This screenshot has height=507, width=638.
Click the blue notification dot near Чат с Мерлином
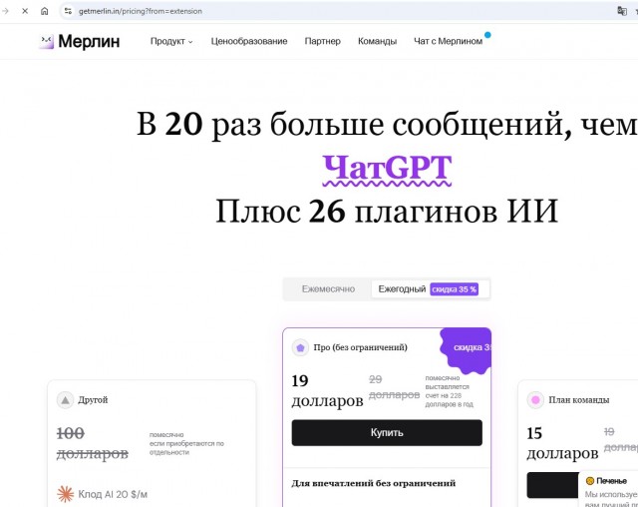pos(487,35)
